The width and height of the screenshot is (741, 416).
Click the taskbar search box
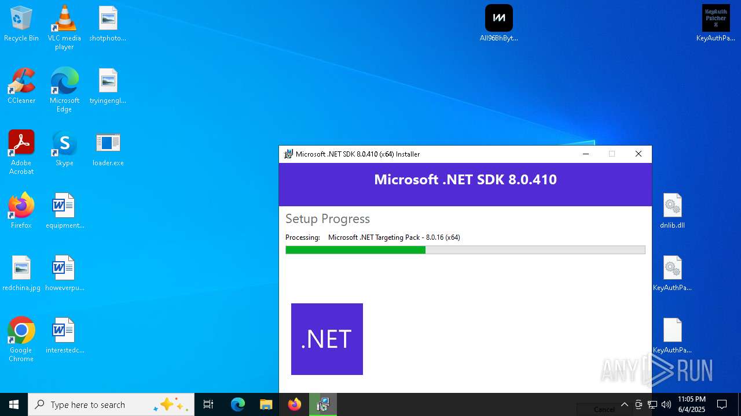[111, 404]
